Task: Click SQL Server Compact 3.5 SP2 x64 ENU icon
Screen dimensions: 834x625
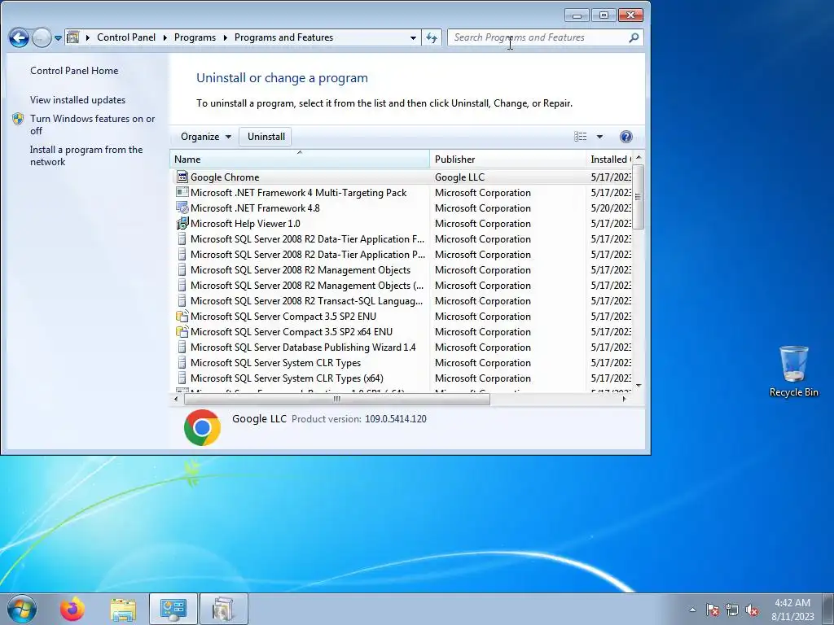Action: 182,332
